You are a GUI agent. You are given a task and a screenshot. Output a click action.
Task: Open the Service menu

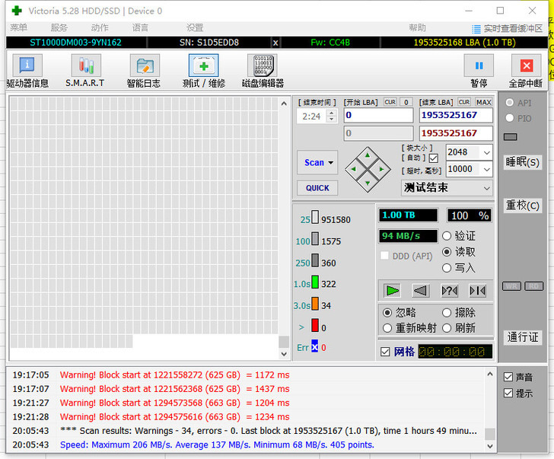(59, 27)
